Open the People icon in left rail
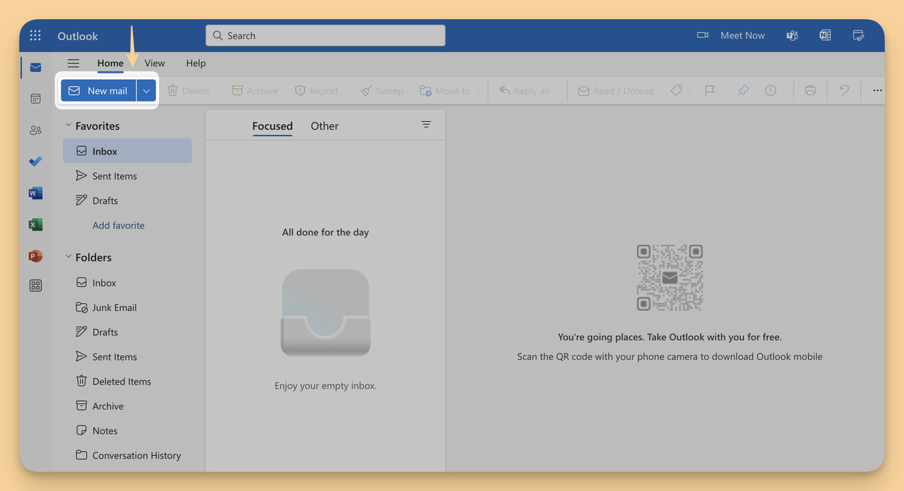 click(x=35, y=131)
